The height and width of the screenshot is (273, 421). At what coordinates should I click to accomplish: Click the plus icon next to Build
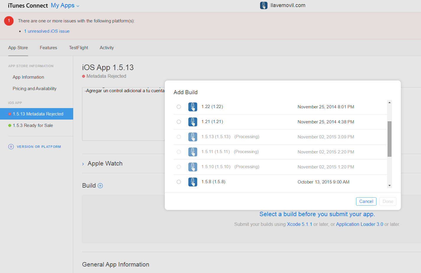100,186
